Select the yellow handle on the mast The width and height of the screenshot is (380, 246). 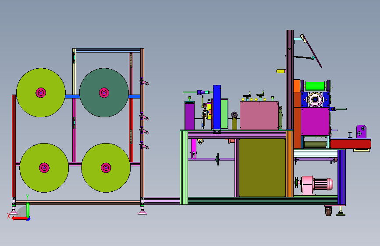click(x=281, y=71)
